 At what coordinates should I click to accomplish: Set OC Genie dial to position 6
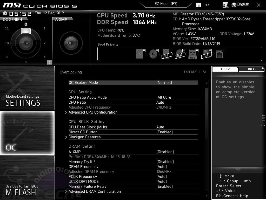tap(26, 62)
